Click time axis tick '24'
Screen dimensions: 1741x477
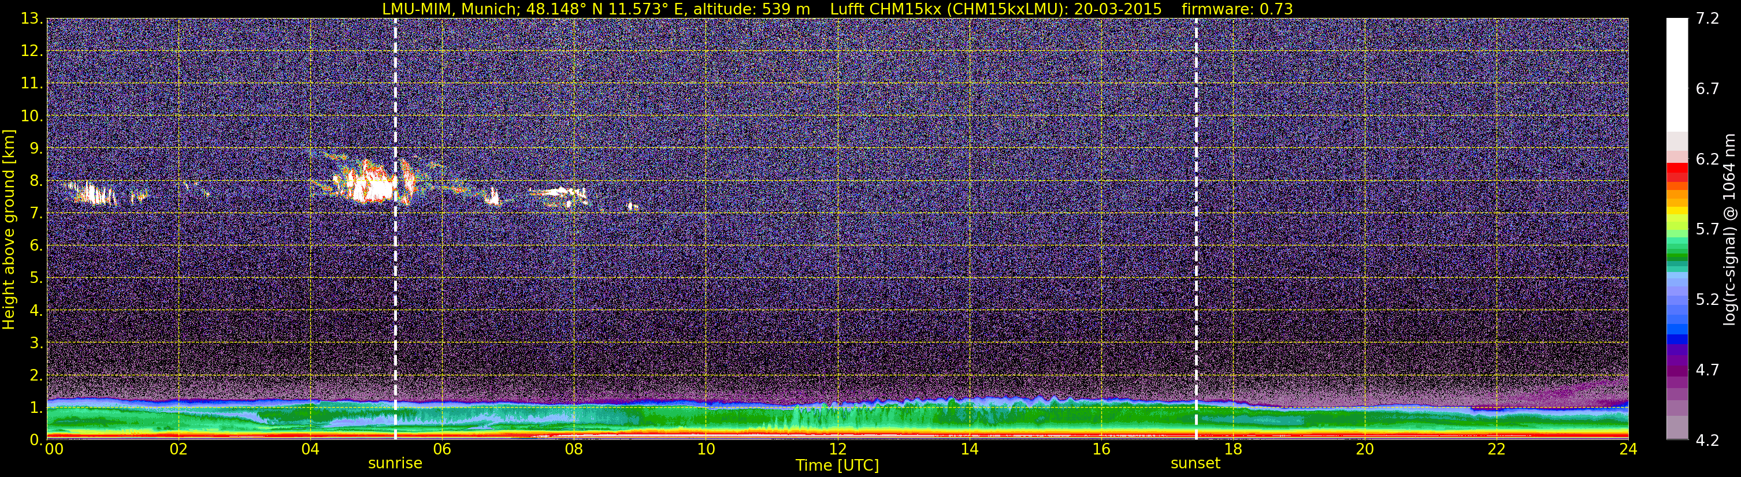(x=1628, y=449)
